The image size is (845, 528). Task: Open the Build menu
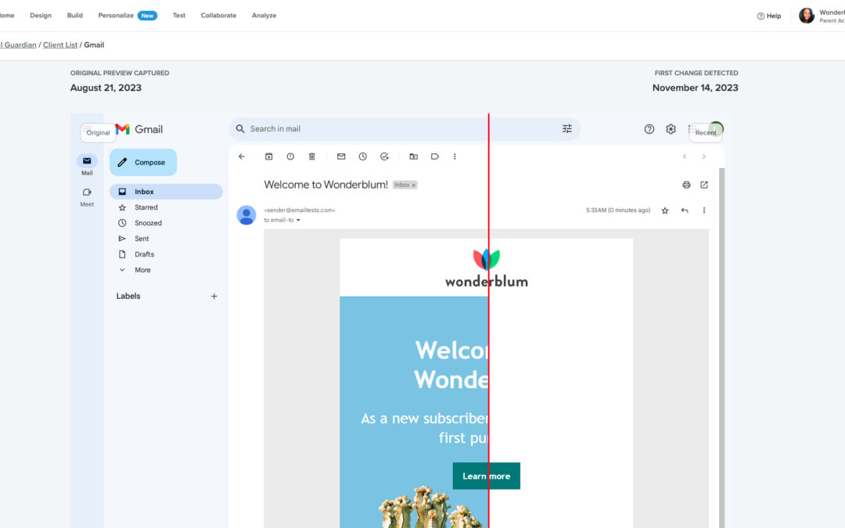point(75,16)
